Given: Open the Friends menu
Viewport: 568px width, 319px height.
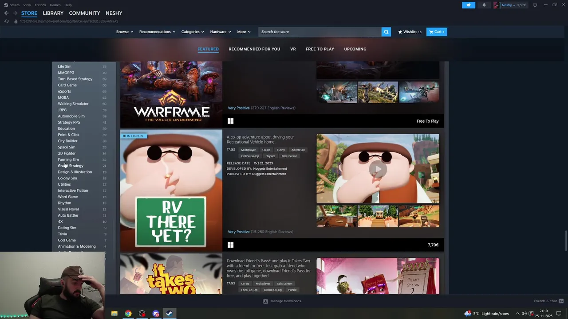Looking at the screenshot, I should point(40,5).
